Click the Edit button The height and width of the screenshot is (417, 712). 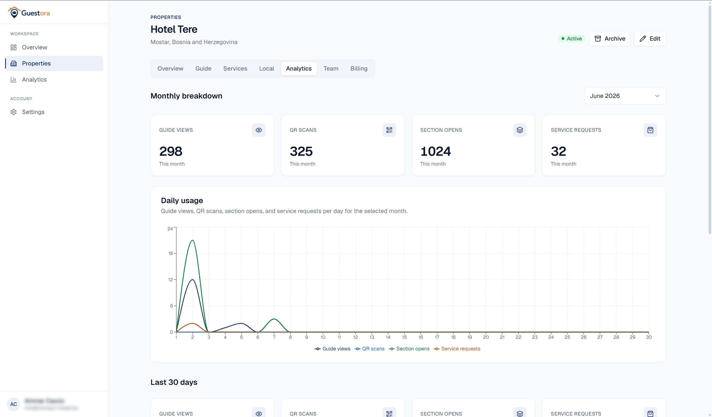(x=650, y=39)
